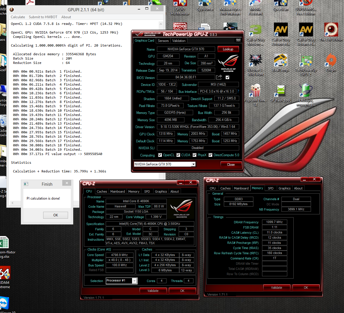
Task: Switch to the Sensors tab in GPU-Z
Action: (x=163, y=40)
